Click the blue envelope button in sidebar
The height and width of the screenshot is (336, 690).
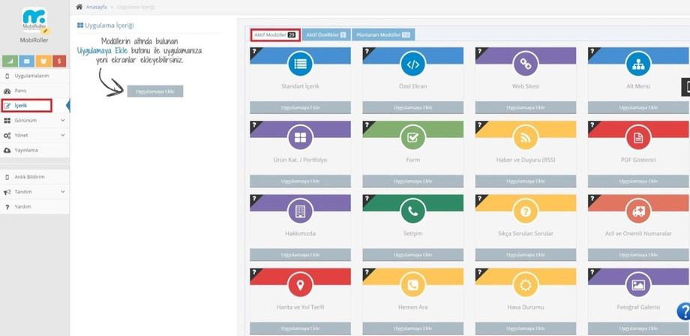27,61
